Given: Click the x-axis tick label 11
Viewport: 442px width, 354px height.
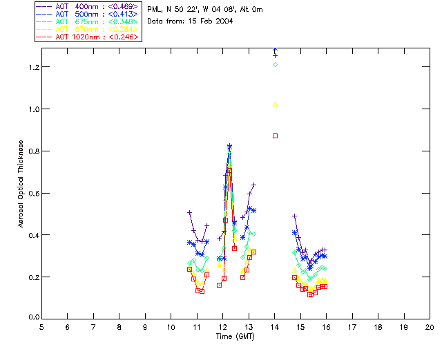Looking at the screenshot, I should (197, 327).
